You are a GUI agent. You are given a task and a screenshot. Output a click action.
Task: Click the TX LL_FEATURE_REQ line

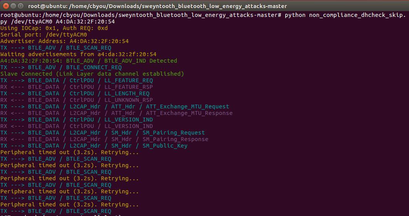pyautogui.click(x=76, y=80)
